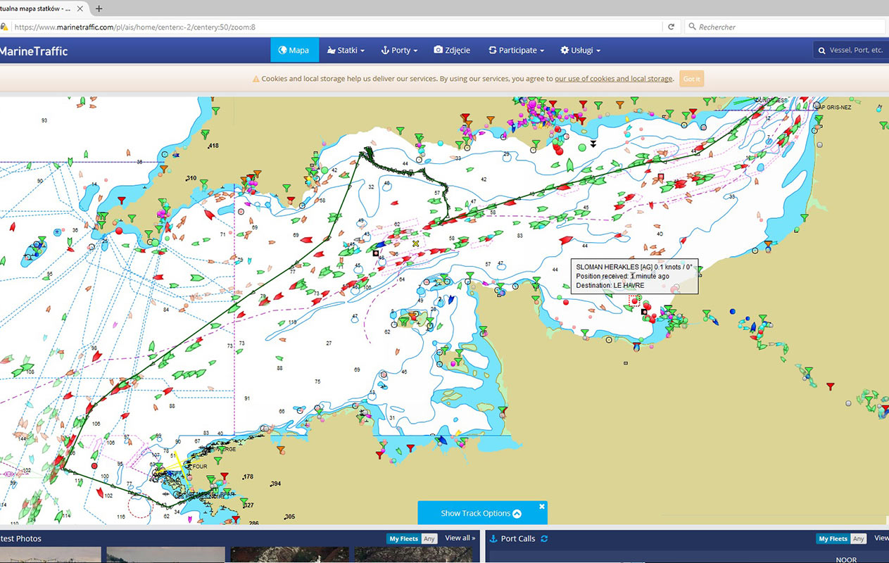
Task: Click depth label 93 on map
Action: tap(44, 120)
